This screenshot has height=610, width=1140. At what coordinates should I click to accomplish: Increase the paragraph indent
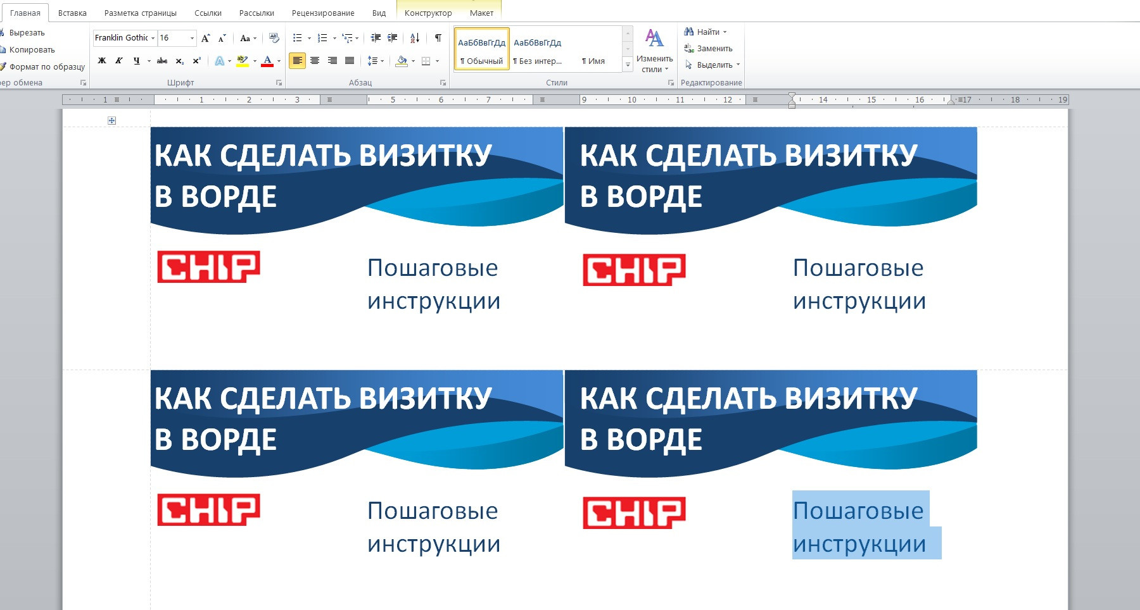coord(393,39)
